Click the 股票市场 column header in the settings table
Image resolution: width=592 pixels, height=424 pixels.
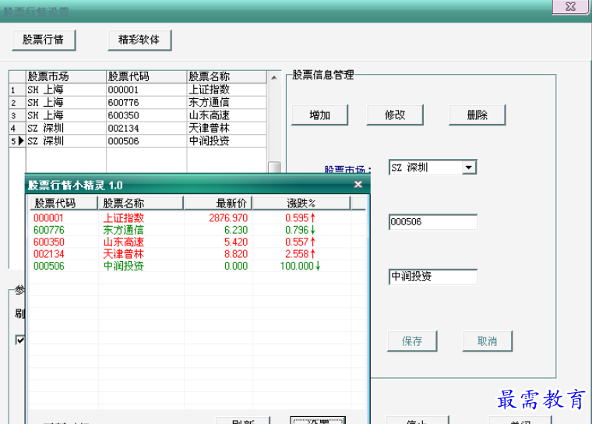tap(66, 76)
